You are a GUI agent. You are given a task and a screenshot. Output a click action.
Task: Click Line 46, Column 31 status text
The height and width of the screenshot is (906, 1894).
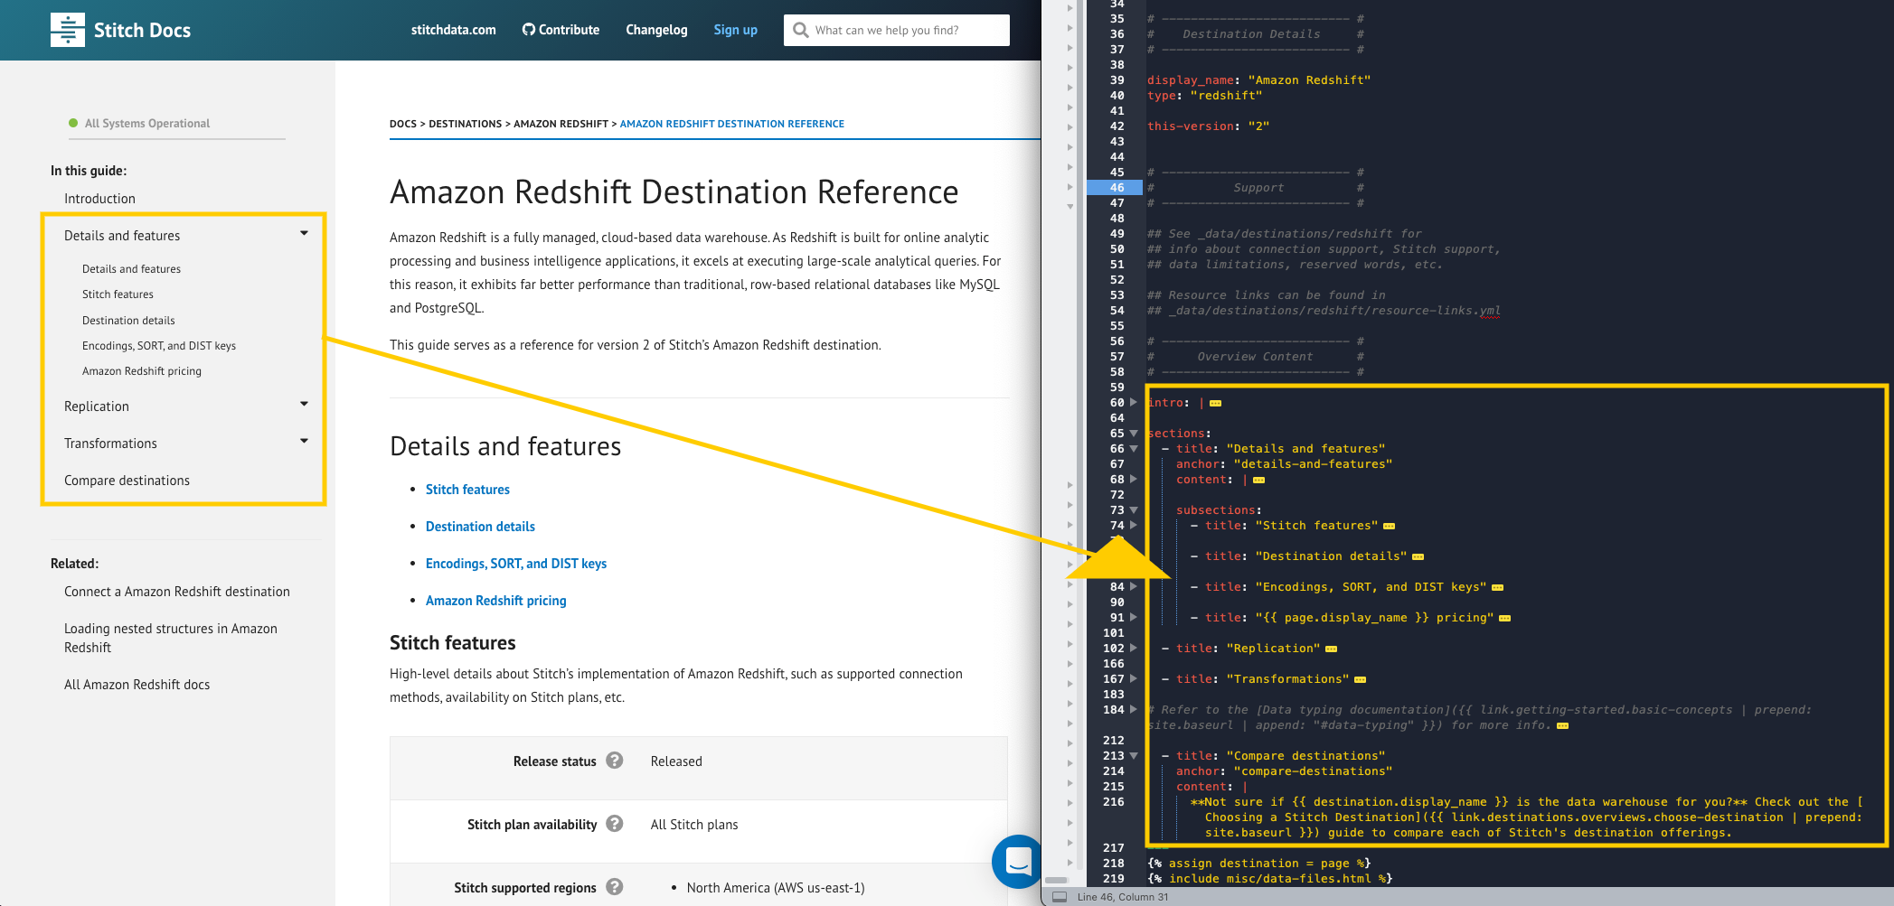coord(1123,897)
